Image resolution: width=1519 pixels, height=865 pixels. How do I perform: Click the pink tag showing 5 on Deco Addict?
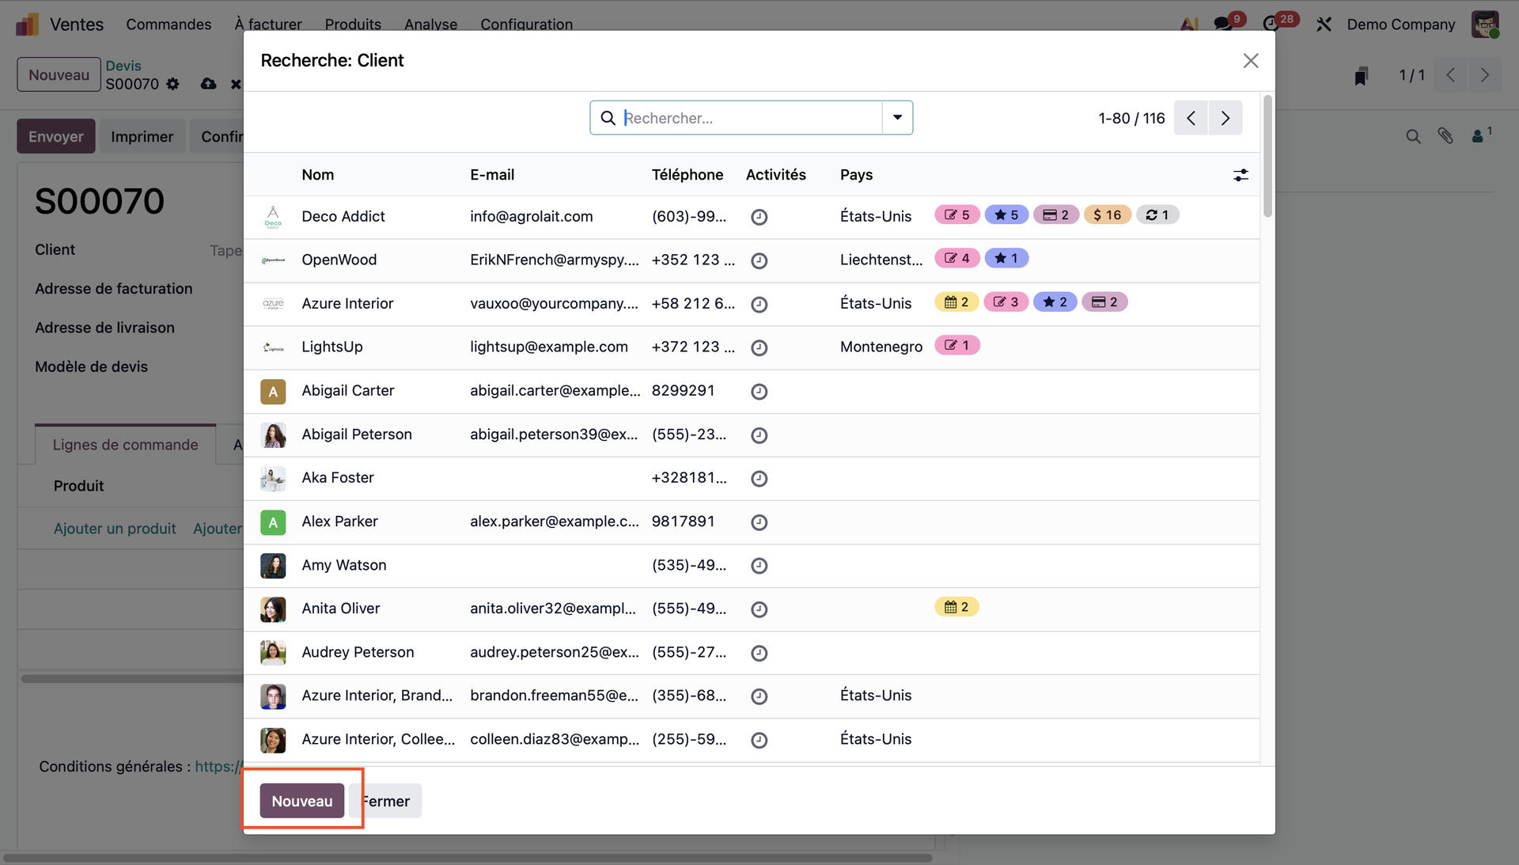point(957,215)
